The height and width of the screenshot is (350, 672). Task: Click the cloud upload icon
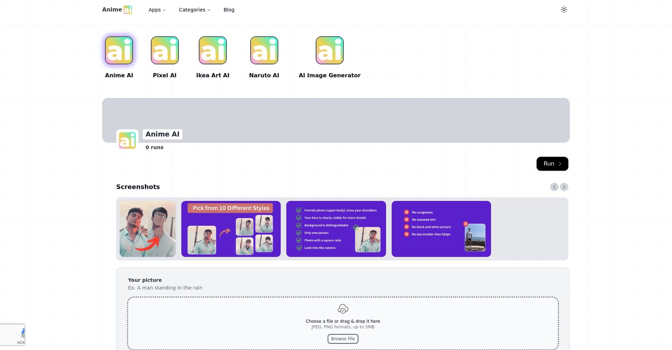click(343, 309)
